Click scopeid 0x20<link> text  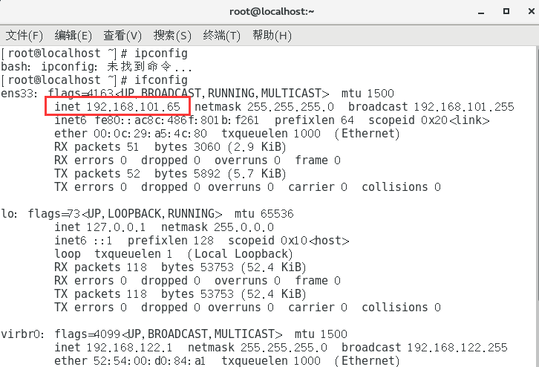pos(429,120)
